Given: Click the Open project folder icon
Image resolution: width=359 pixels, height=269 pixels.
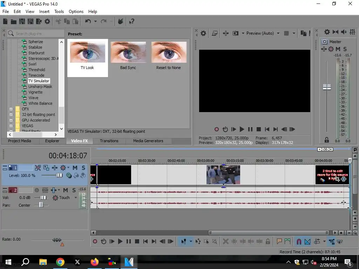Looking at the screenshot, I should [14, 21].
